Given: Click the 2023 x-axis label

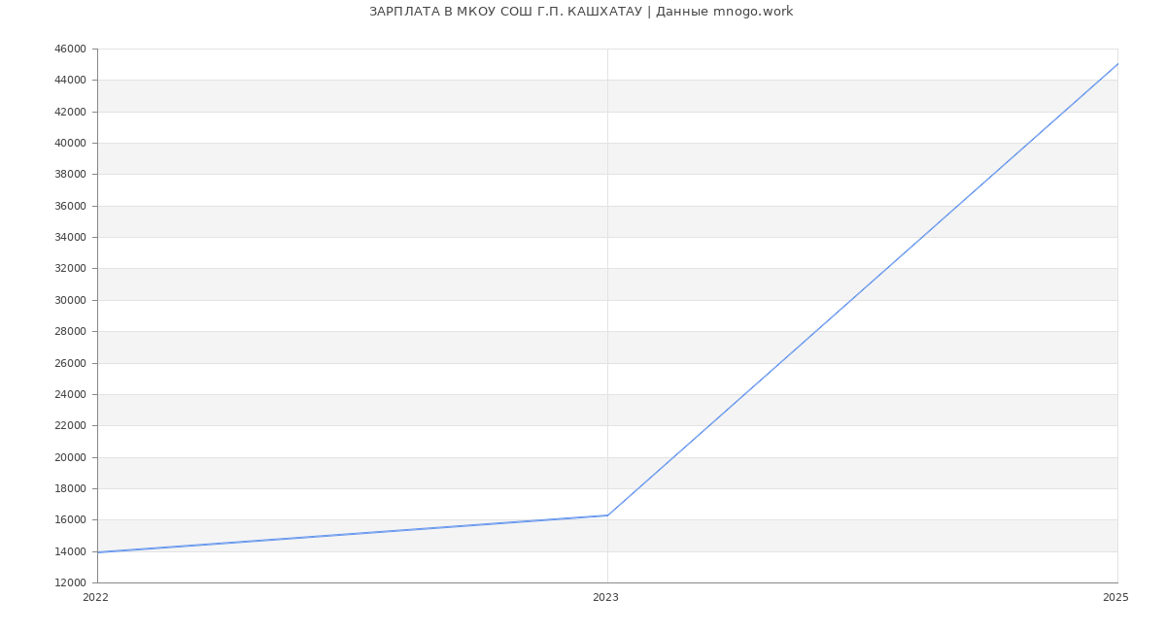Looking at the screenshot, I should (x=605, y=598).
